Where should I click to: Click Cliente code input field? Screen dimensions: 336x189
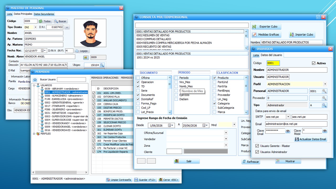click(x=174, y=151)
